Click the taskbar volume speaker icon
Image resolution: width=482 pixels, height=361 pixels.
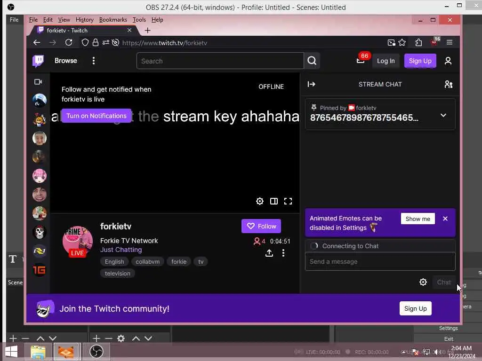(x=437, y=352)
